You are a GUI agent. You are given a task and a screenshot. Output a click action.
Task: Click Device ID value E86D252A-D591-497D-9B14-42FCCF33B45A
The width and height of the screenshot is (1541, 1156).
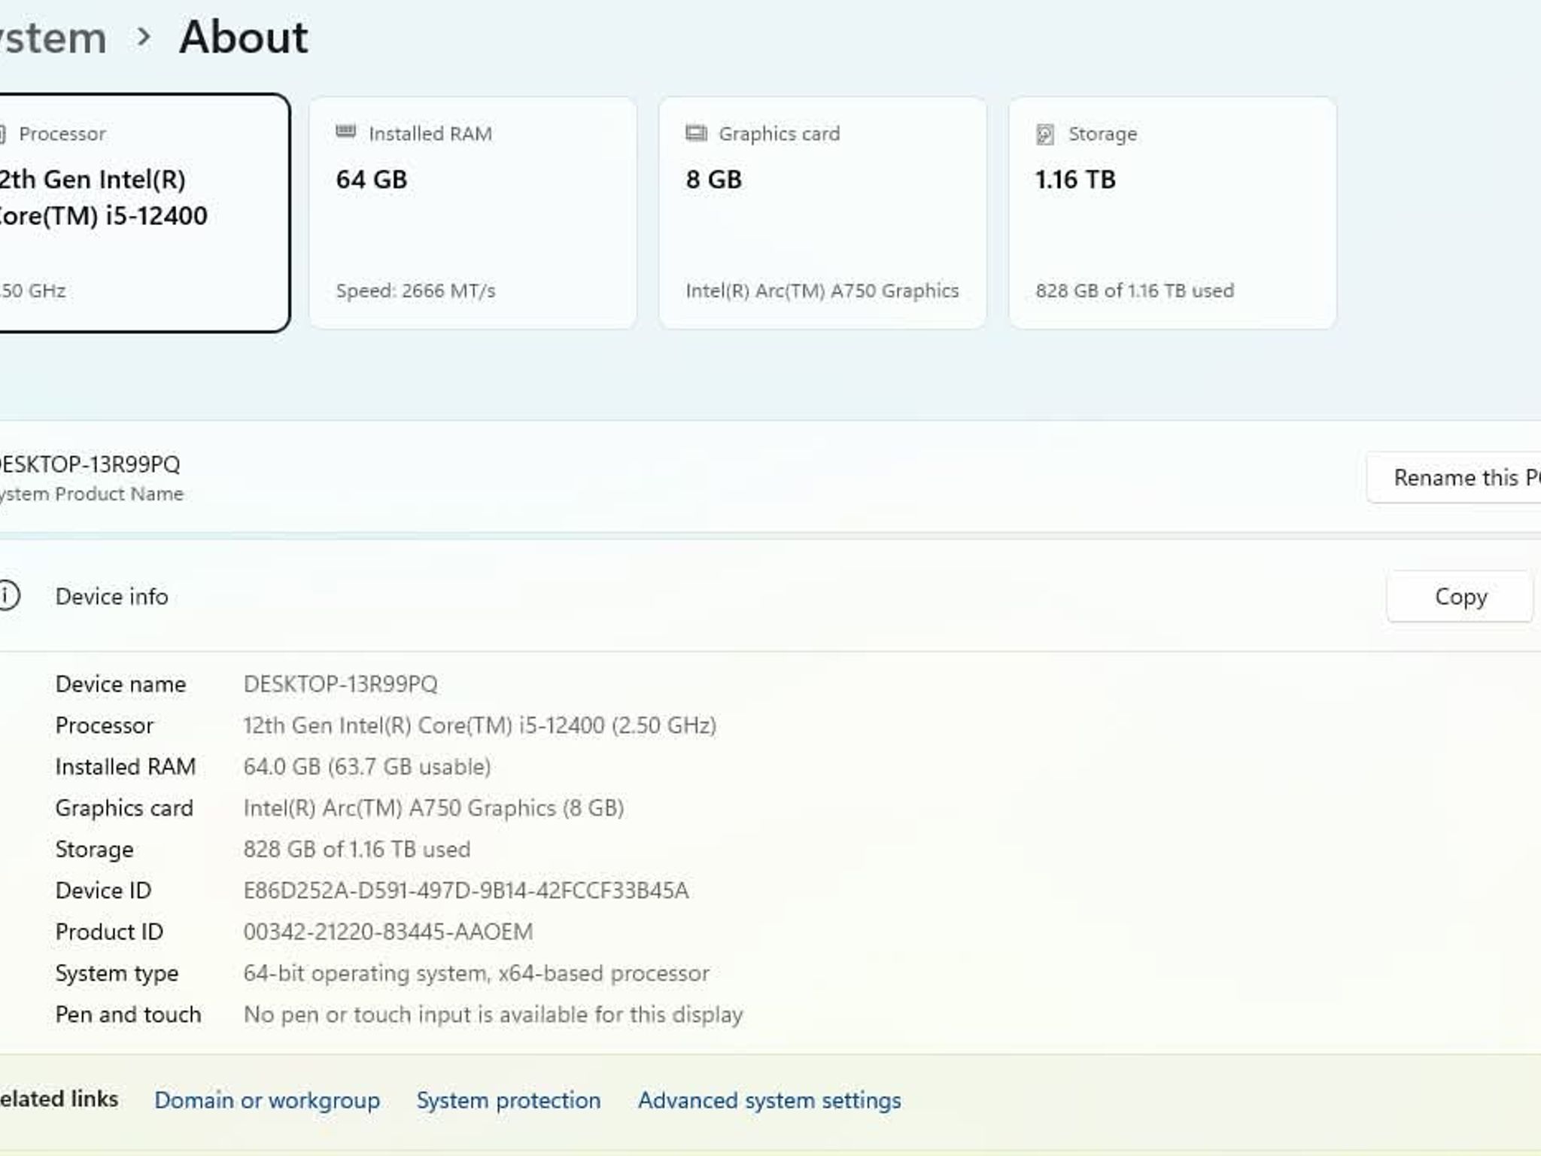point(466,890)
